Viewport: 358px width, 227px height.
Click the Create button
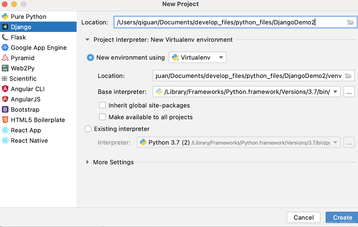[x=342, y=218]
